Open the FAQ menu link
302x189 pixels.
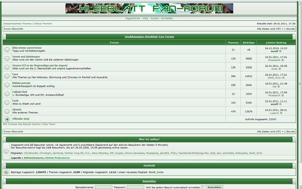[145, 18]
